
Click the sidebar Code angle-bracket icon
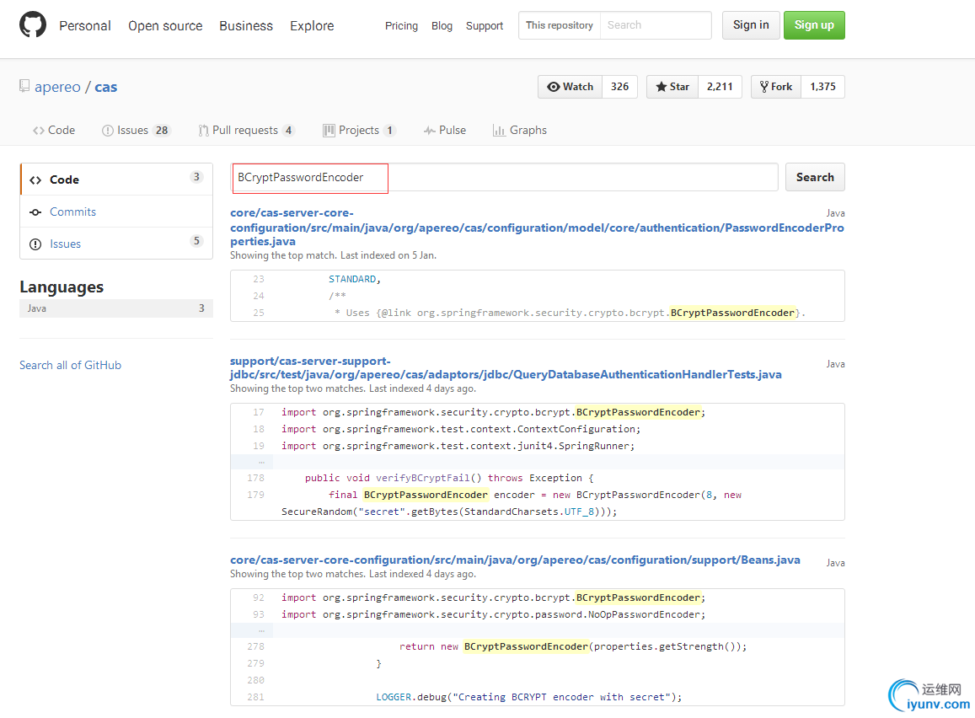pyautogui.click(x=35, y=180)
